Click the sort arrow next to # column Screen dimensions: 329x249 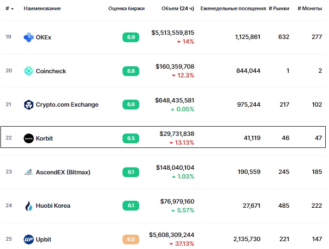point(12,9)
